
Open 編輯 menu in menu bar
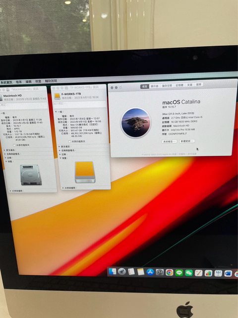[x=29, y=81]
